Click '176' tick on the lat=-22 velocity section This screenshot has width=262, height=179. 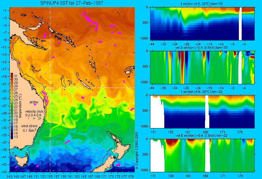click(240, 176)
